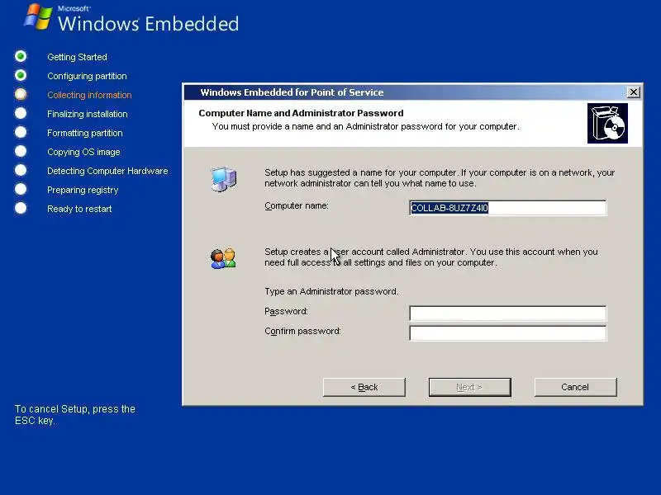
Task: Click the Getting Started step label
Action: [x=77, y=57]
